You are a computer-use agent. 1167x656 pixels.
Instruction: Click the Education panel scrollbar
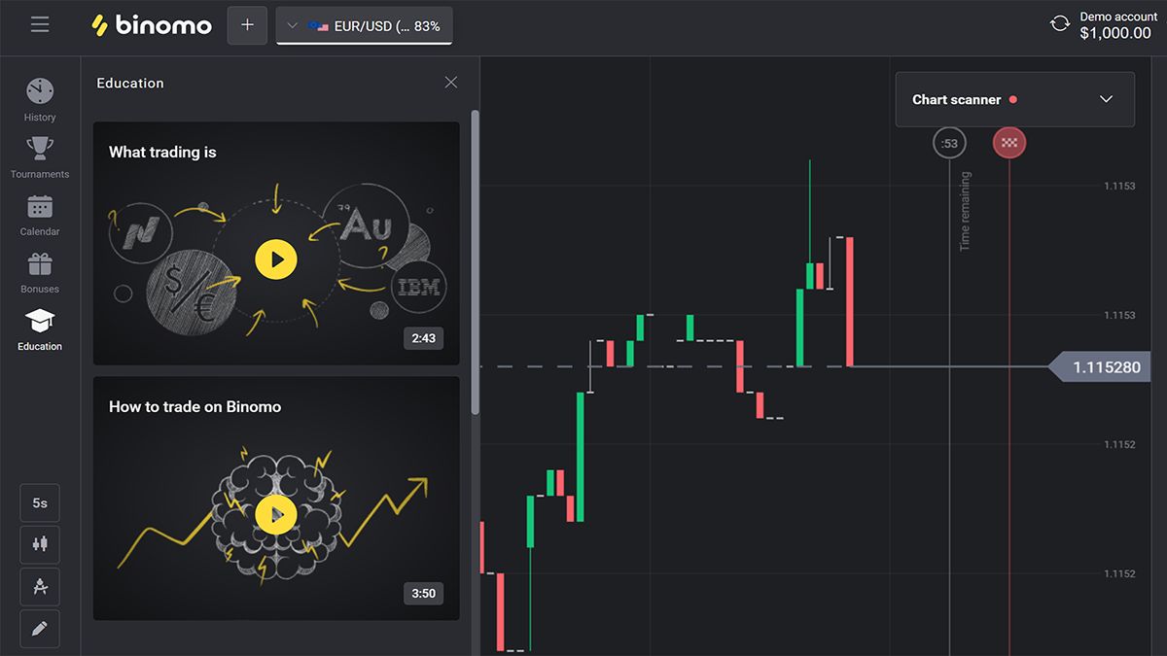(x=475, y=262)
